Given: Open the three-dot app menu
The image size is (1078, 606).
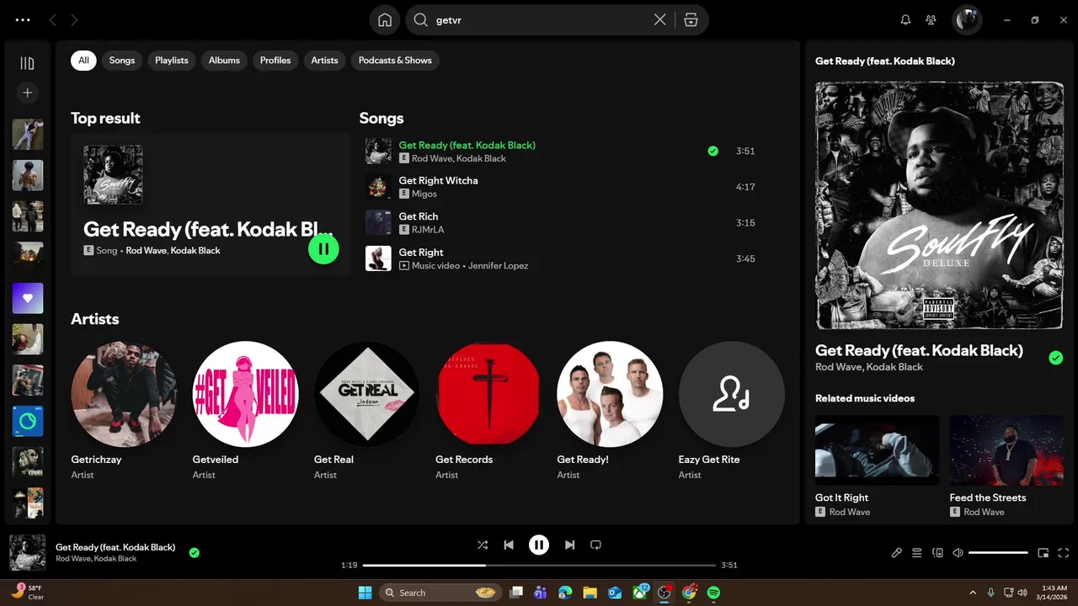Looking at the screenshot, I should 23,20.
